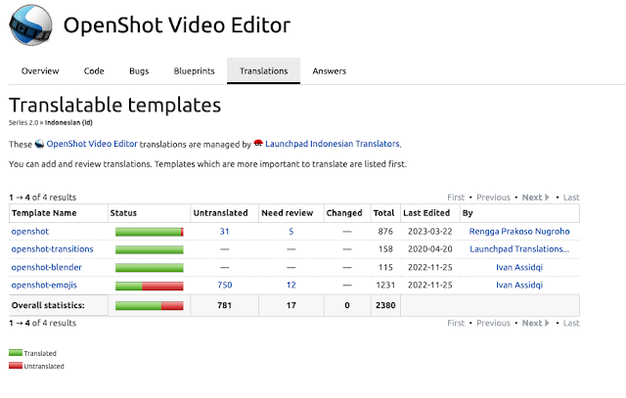The width and height of the screenshot is (626, 398).
Task: Click the Launchpad Indonesian Translators team icon
Action: tap(258, 143)
